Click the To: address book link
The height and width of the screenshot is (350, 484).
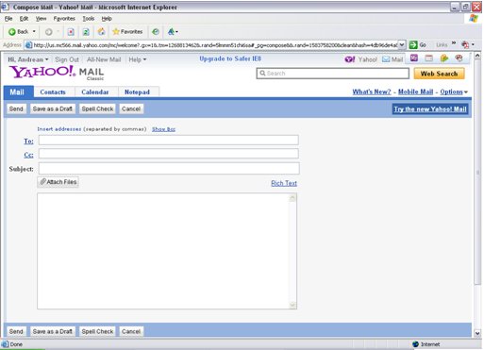(28, 142)
